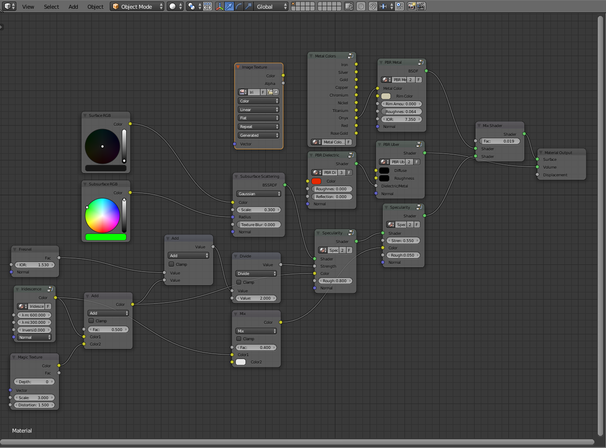Open the image browser icon in Image Texture node
Screen dimensions: 606x448
coord(270,92)
